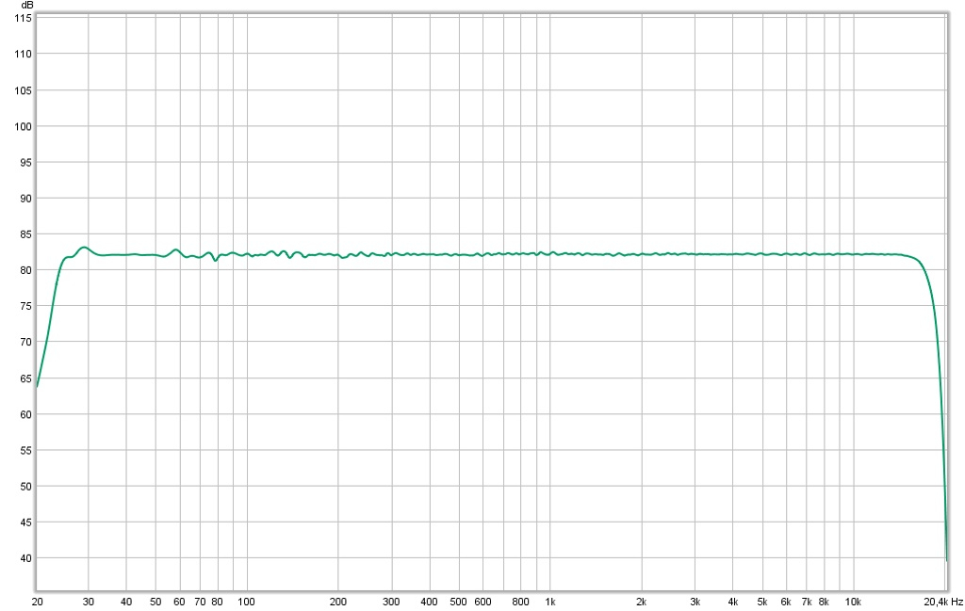Select the 400 Hz horizontal axis label
Image resolution: width=965 pixels, height=611 pixels.
click(429, 602)
